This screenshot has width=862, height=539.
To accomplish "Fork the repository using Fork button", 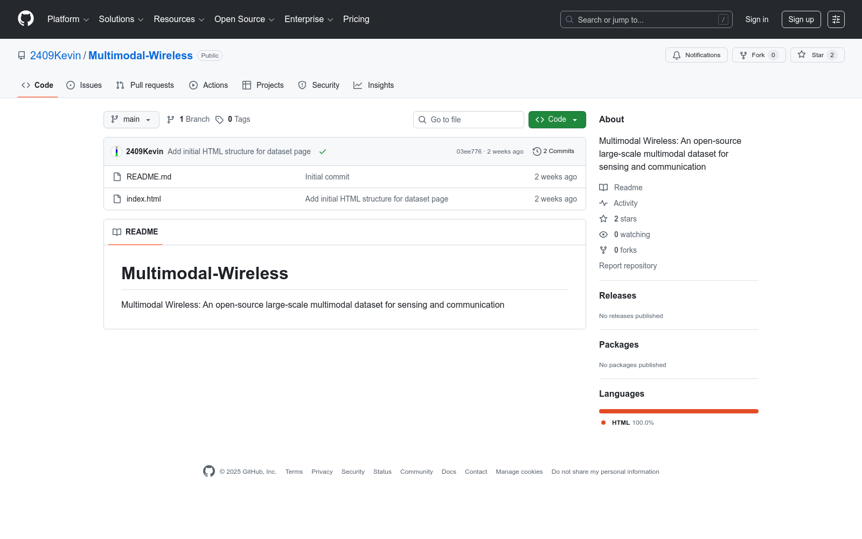I will [759, 55].
